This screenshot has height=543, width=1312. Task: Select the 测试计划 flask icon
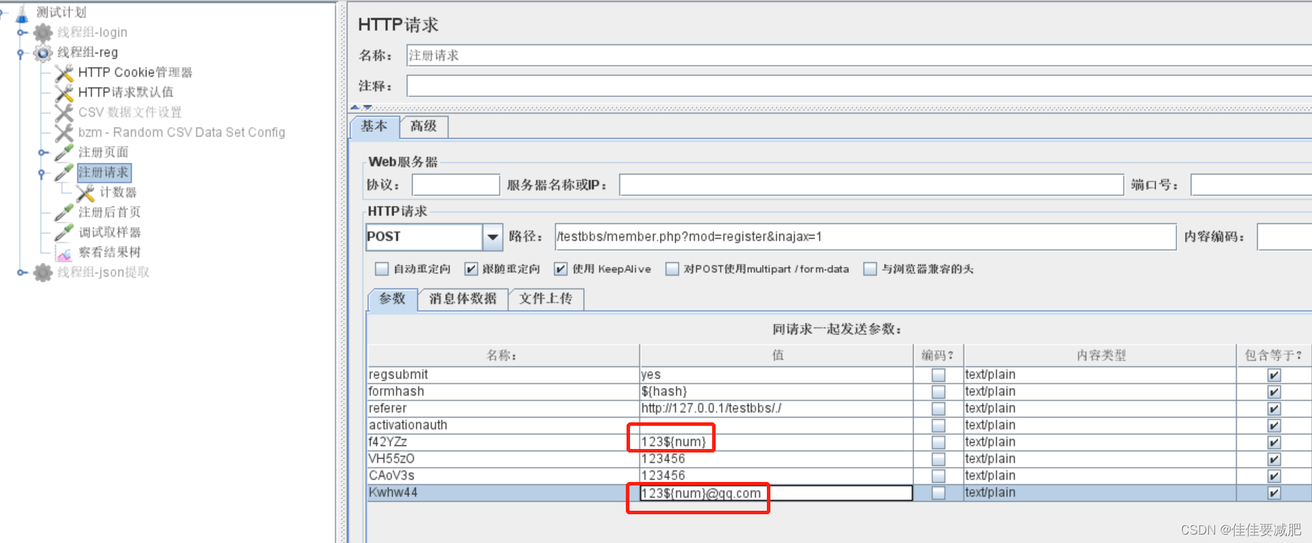click(22, 12)
